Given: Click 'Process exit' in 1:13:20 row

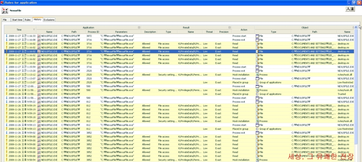Looking at the screenshot, I should coord(239,71).
